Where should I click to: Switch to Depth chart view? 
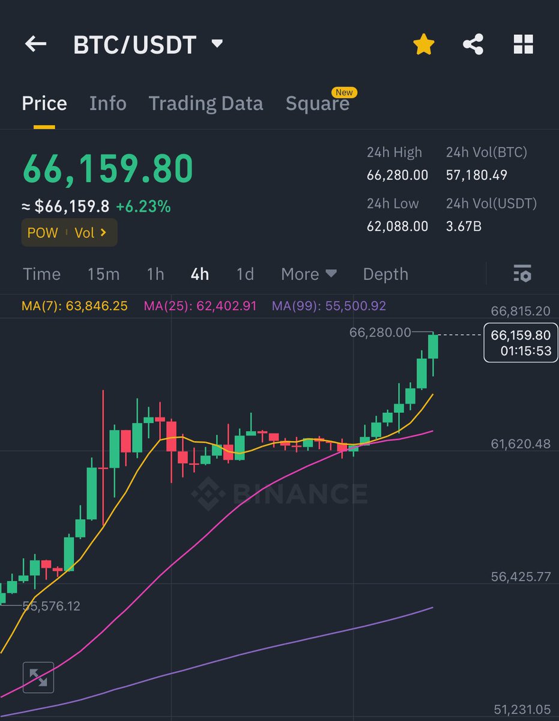[x=385, y=274]
